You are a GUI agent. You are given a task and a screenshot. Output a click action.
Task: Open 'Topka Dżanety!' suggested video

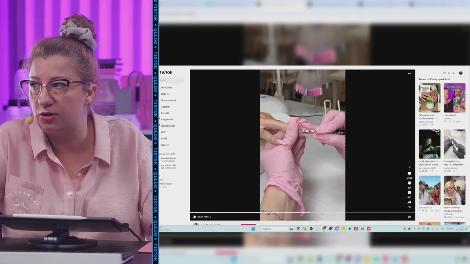pos(455,190)
